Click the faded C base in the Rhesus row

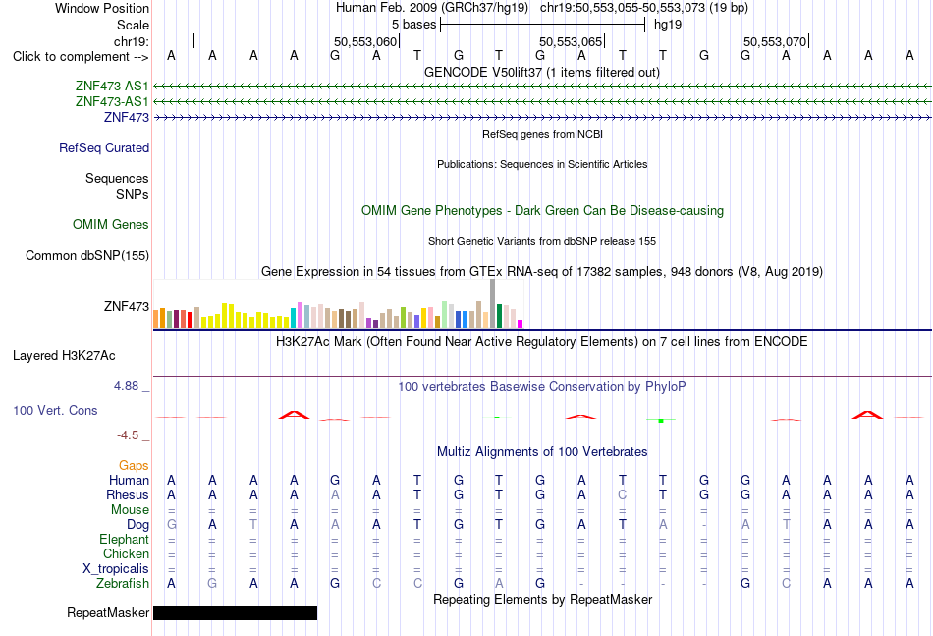[623, 494]
